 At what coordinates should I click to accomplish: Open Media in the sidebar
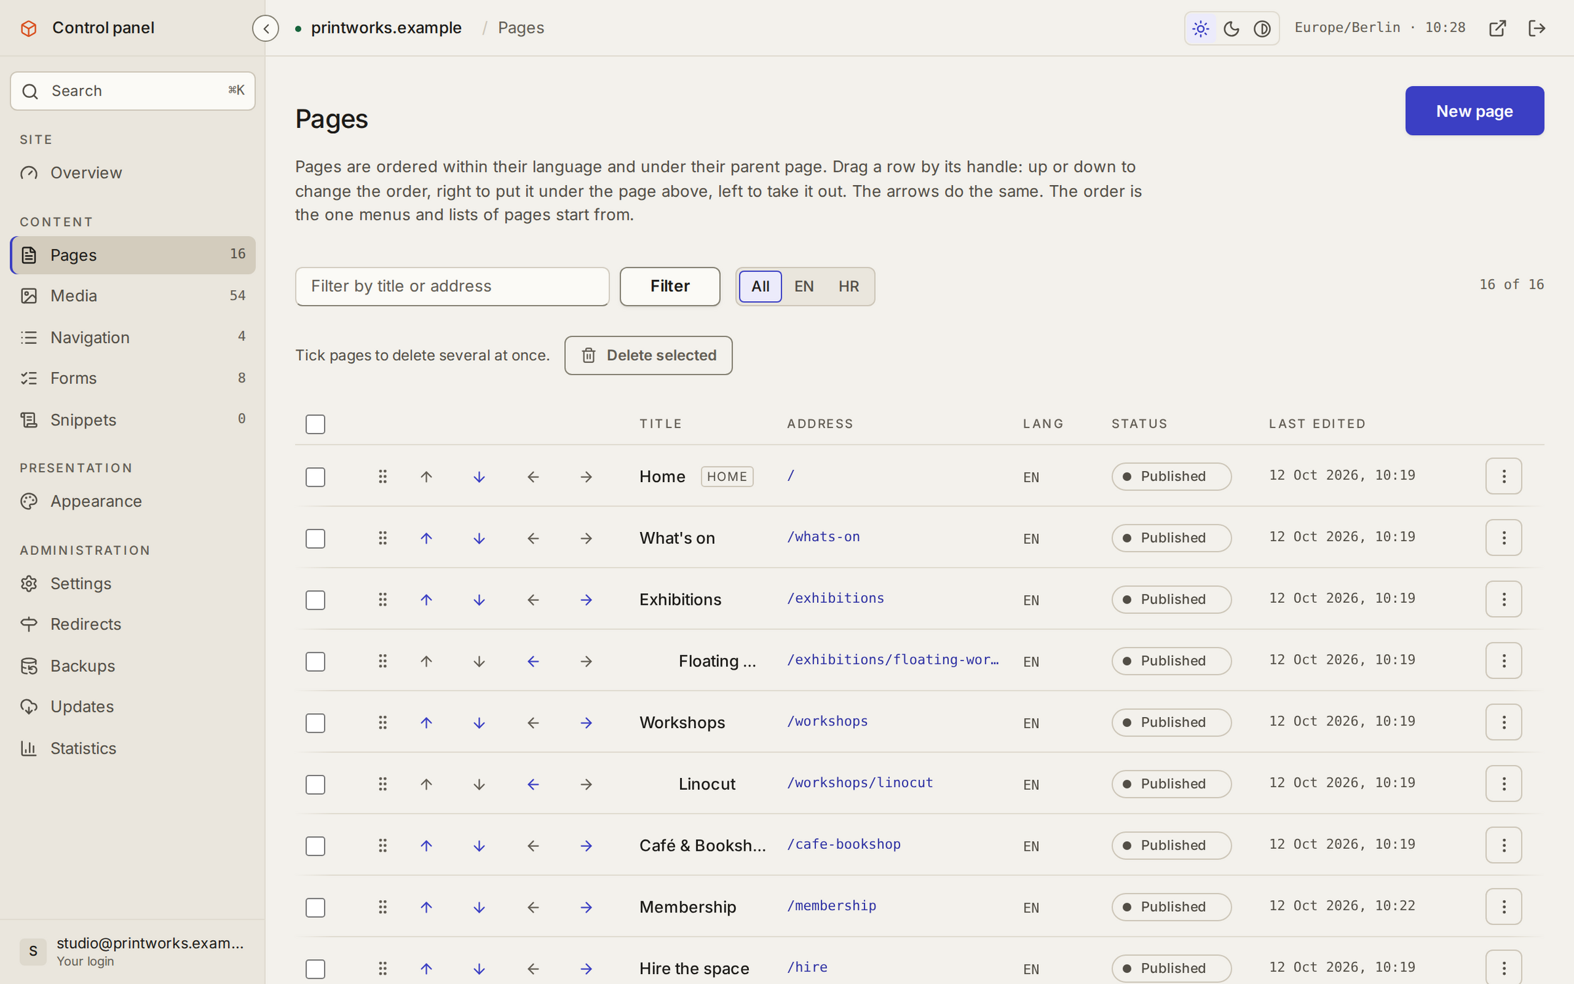(x=133, y=296)
